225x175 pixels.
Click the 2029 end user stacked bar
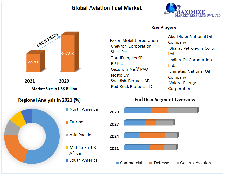pyautogui.click(x=161, y=111)
